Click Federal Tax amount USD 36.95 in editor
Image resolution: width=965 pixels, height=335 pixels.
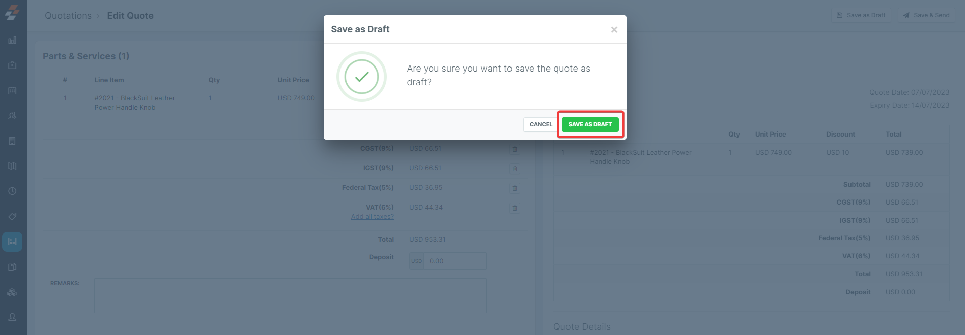click(x=426, y=188)
